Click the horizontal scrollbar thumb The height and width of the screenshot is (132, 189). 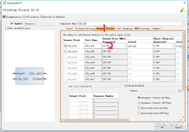tap(96, 120)
